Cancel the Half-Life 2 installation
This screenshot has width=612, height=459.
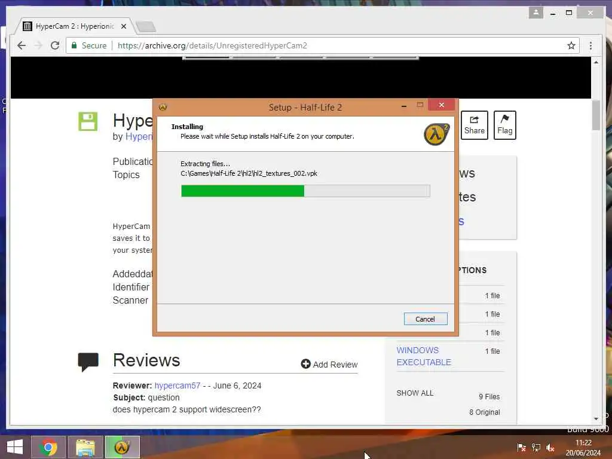pos(425,319)
